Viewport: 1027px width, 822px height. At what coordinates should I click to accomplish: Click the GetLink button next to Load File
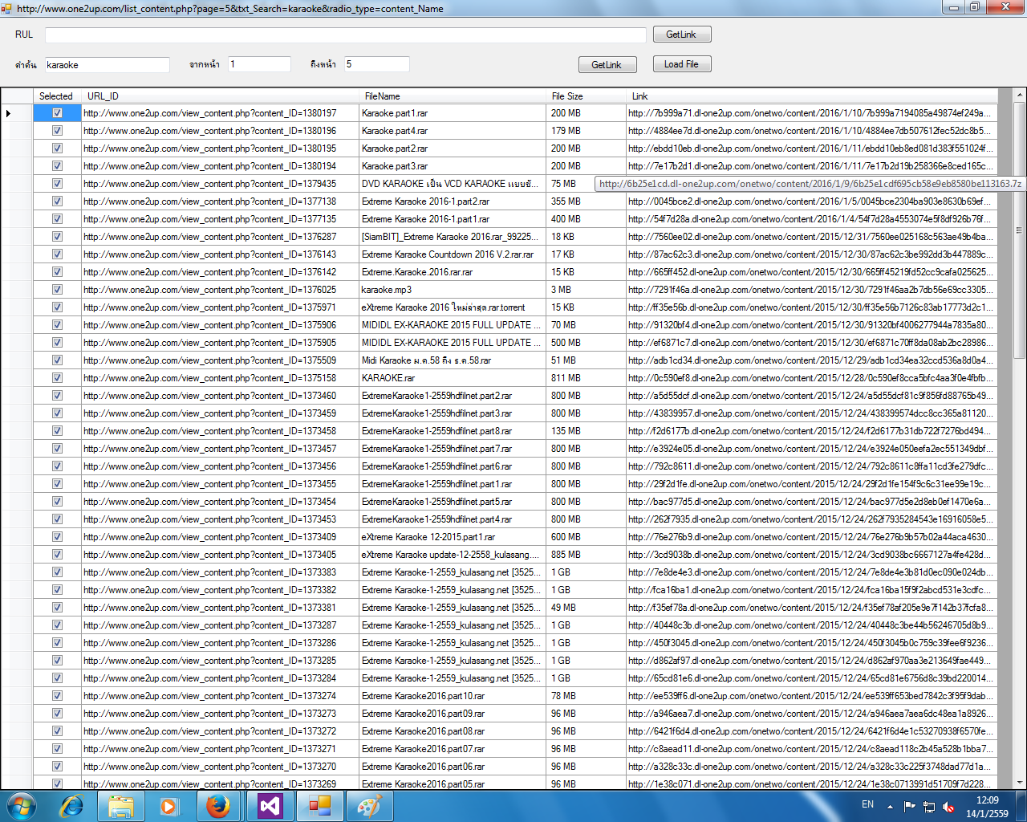(607, 65)
